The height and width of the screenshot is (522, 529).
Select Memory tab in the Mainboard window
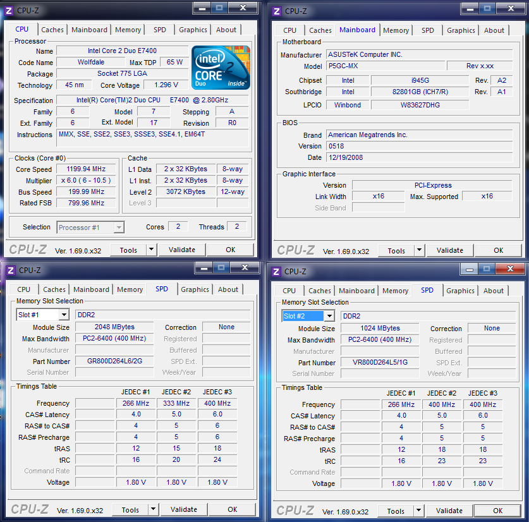396,30
